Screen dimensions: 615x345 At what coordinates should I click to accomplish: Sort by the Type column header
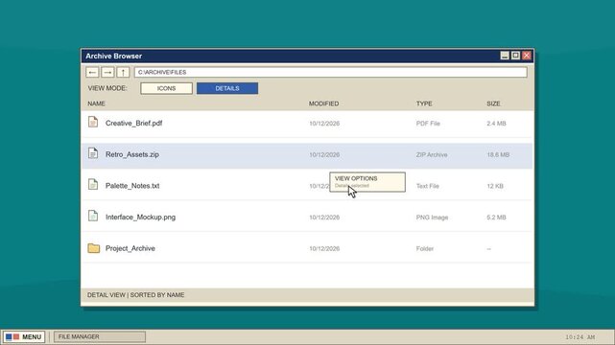coord(424,103)
